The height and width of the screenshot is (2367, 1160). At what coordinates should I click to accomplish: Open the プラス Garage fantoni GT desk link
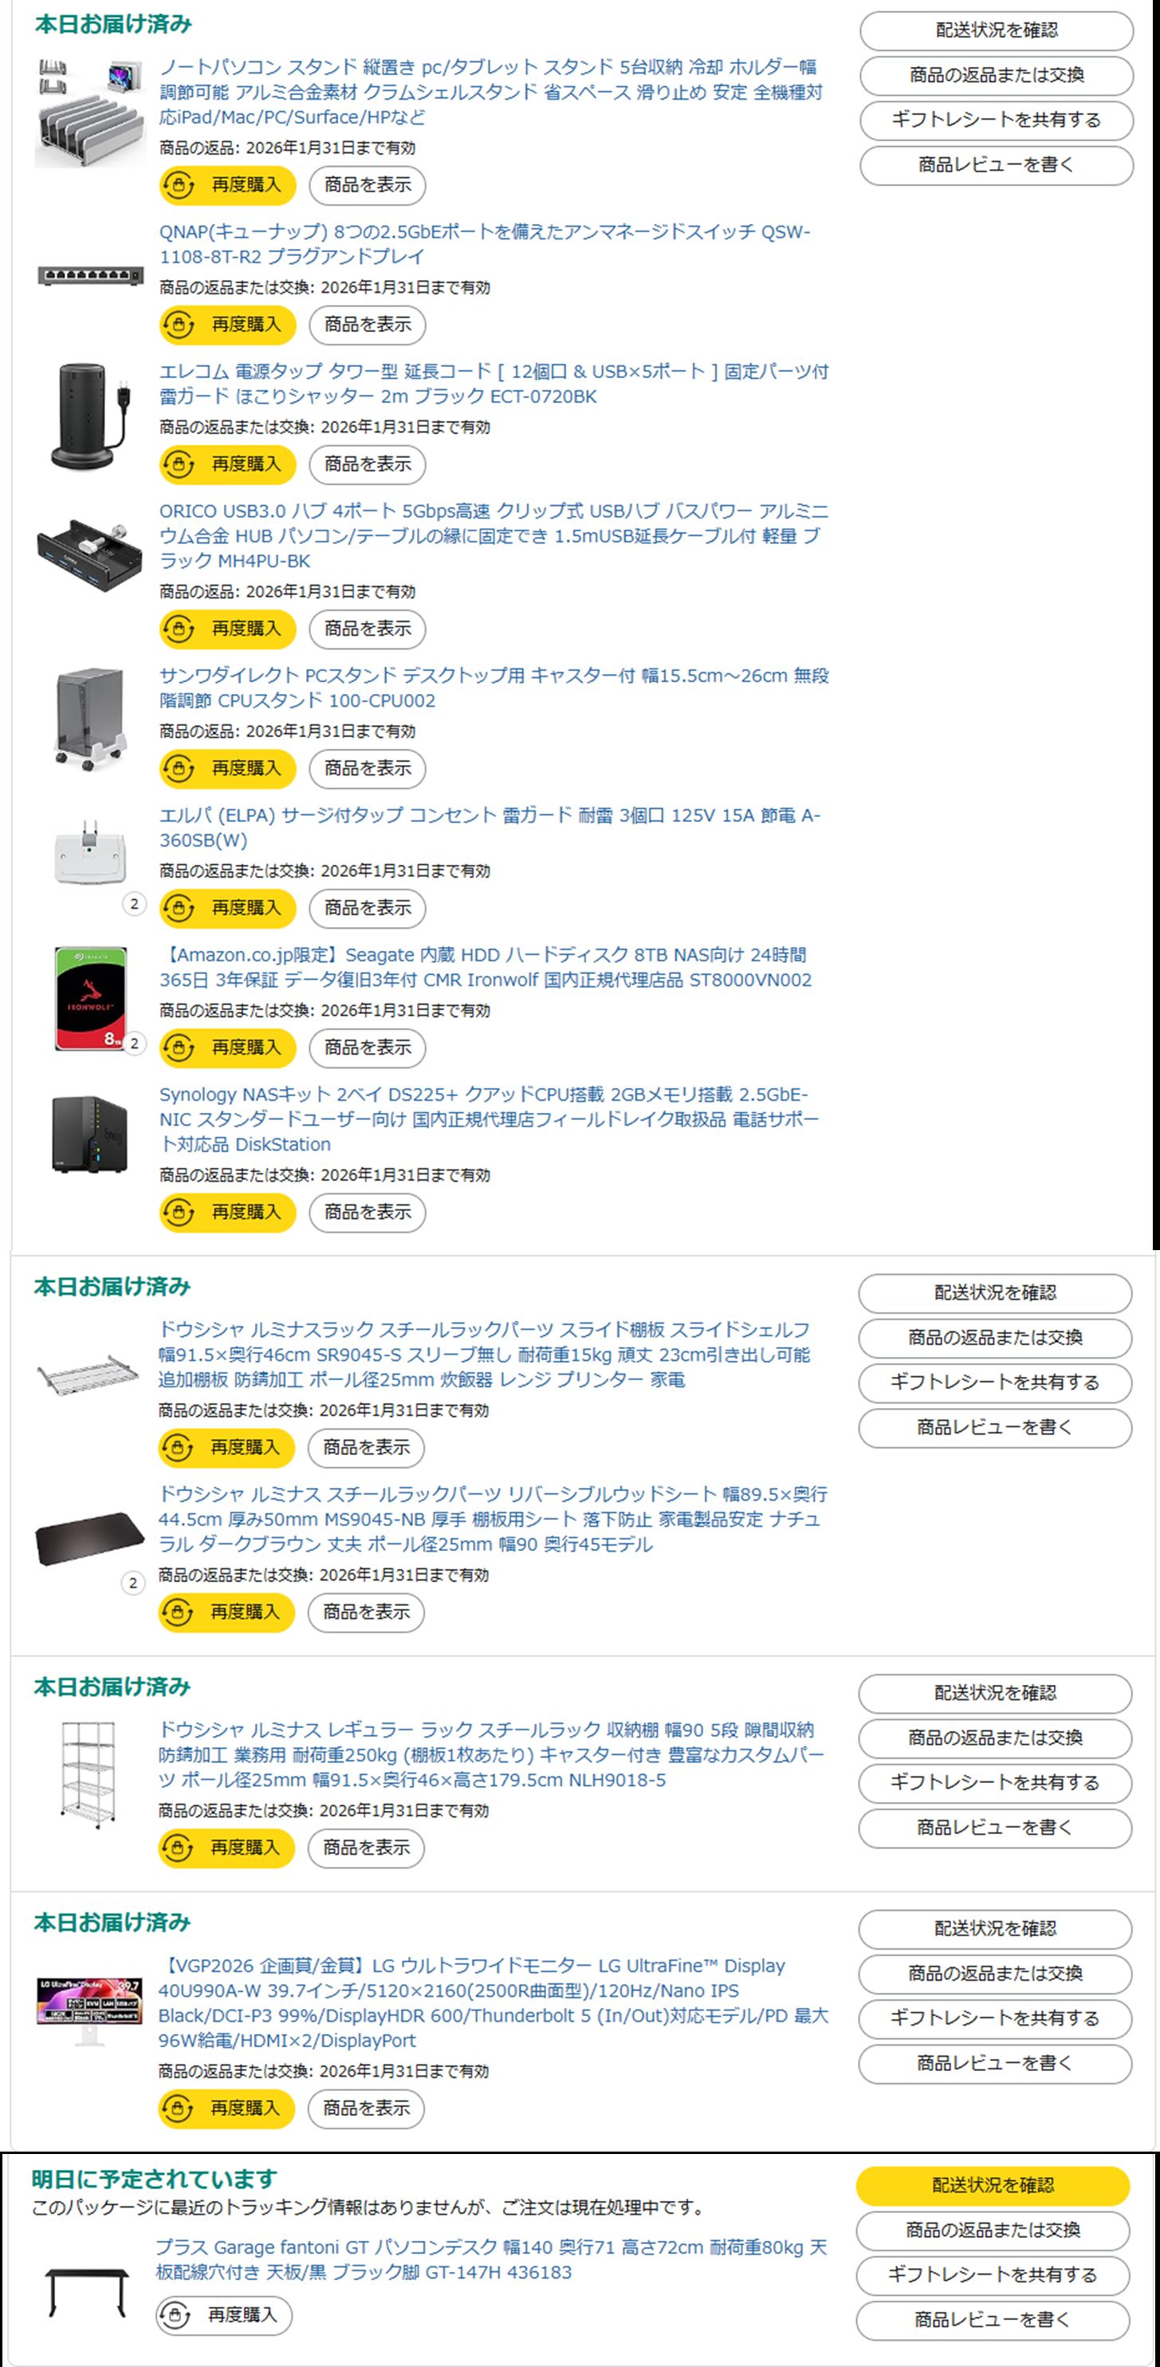click(491, 2259)
